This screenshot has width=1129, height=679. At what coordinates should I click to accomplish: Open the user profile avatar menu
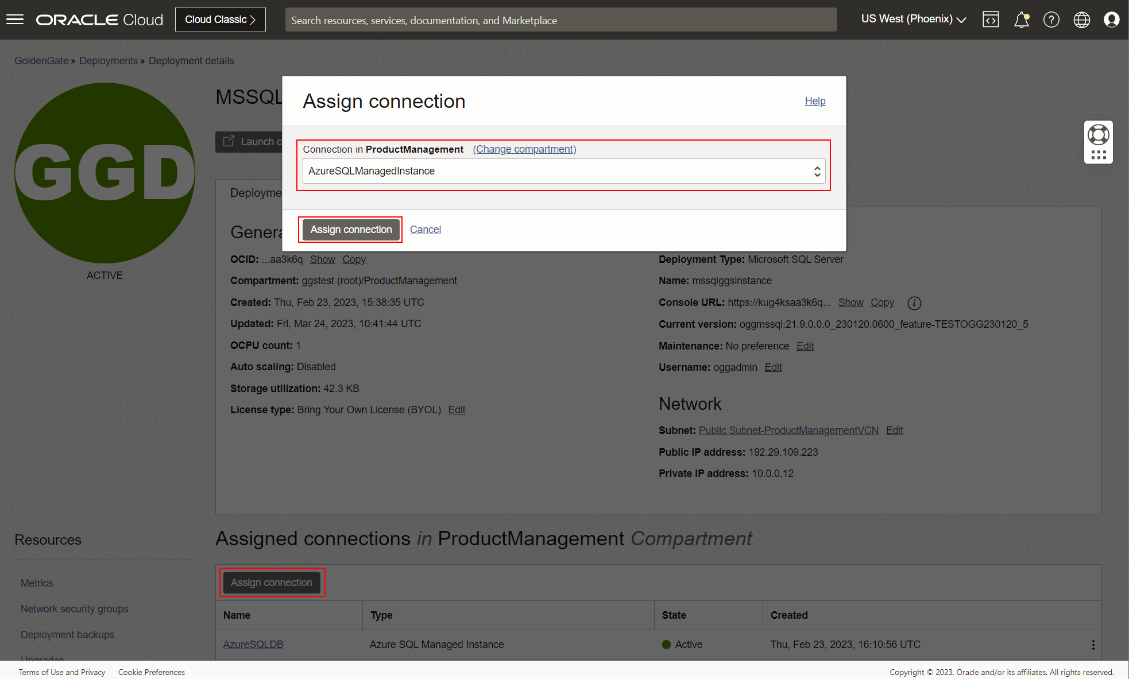click(x=1112, y=20)
